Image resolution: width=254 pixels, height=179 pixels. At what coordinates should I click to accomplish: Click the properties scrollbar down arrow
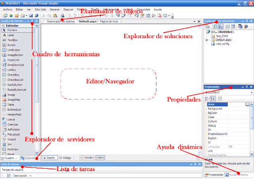coord(252,154)
